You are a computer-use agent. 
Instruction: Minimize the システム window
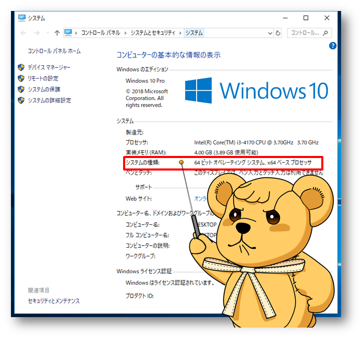pos(285,18)
